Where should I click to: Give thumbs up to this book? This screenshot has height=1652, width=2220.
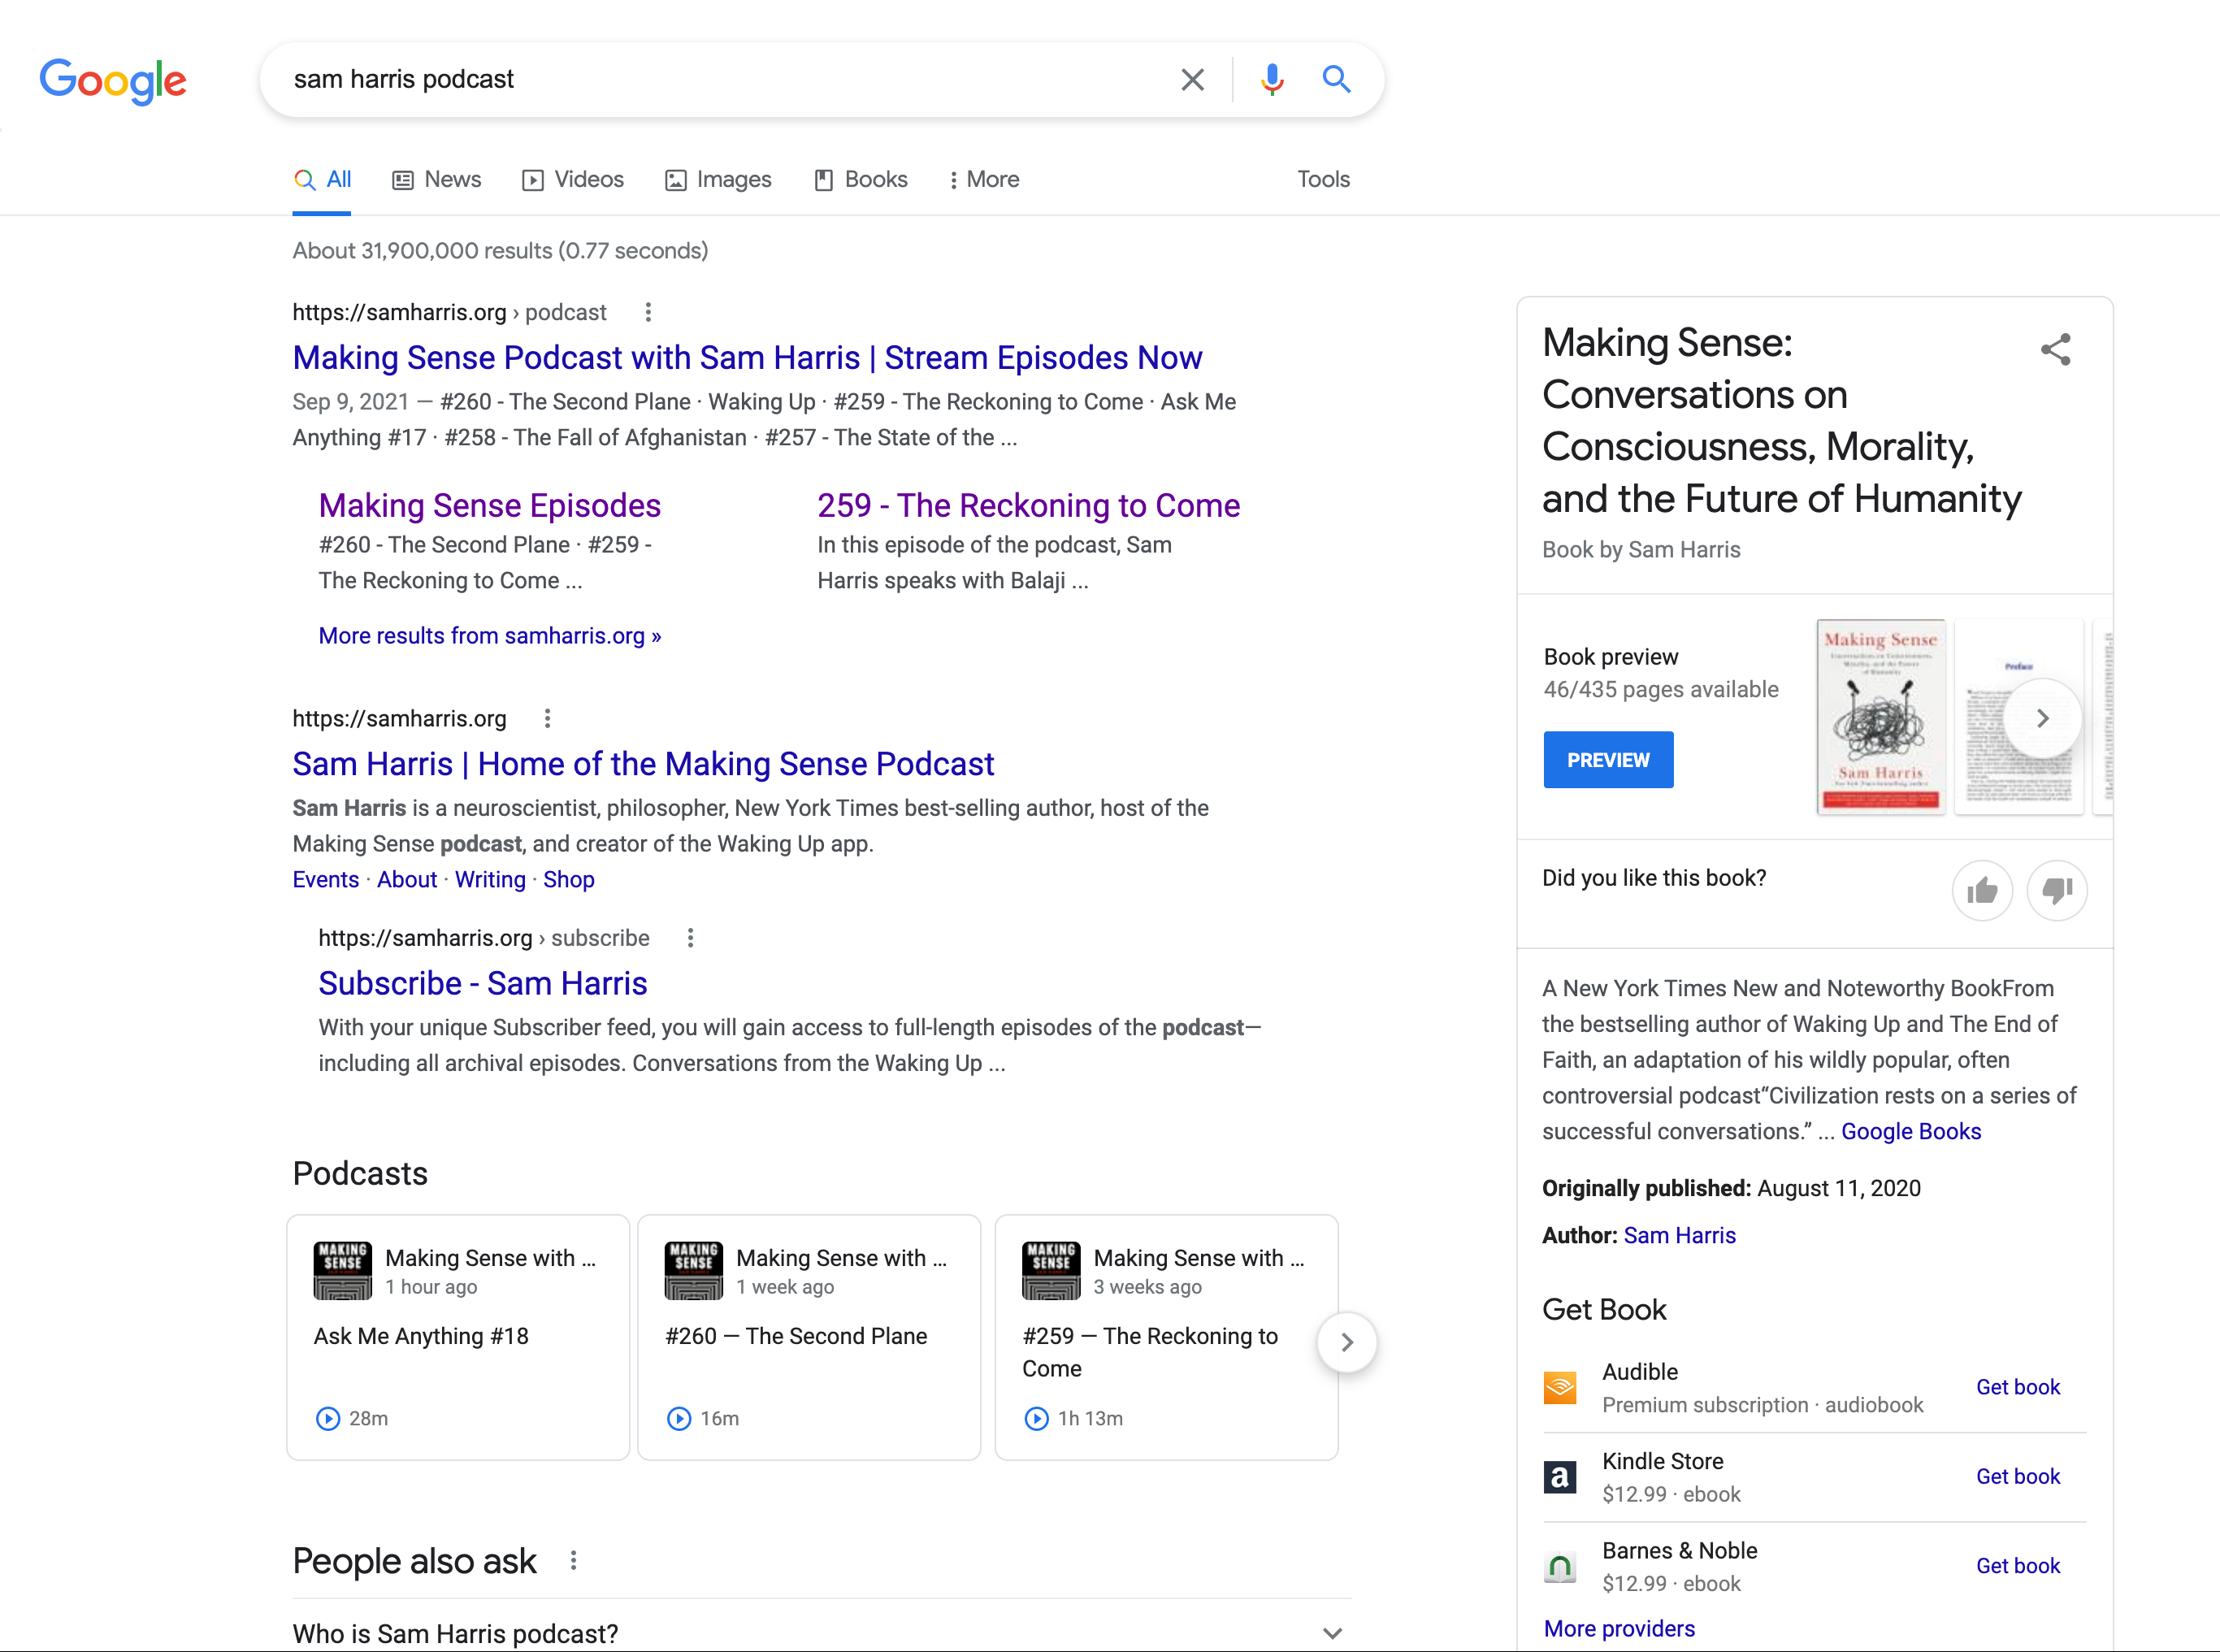pyautogui.click(x=1982, y=891)
